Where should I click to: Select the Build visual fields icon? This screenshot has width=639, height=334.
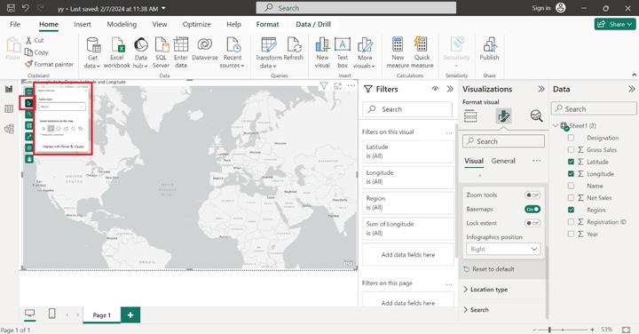(470, 115)
